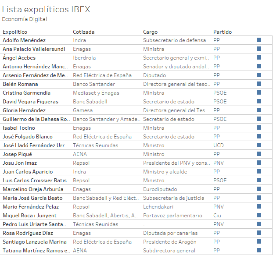Image resolution: width=273 pixels, height=255 pixels.
Task: Click blue square in Belén Romana row
Action: [x=259, y=84]
